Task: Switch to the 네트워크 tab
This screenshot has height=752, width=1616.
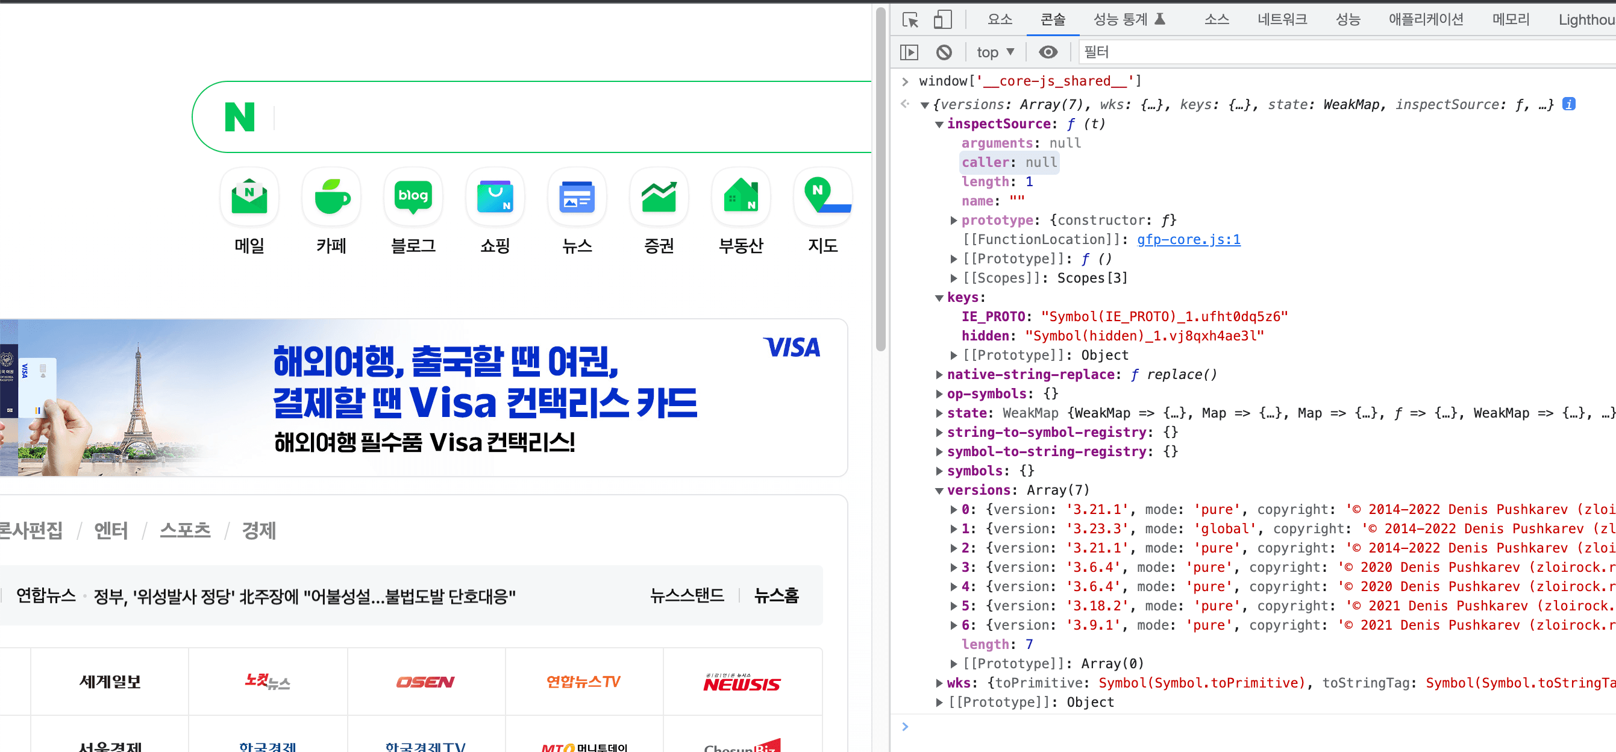Action: (x=1282, y=19)
